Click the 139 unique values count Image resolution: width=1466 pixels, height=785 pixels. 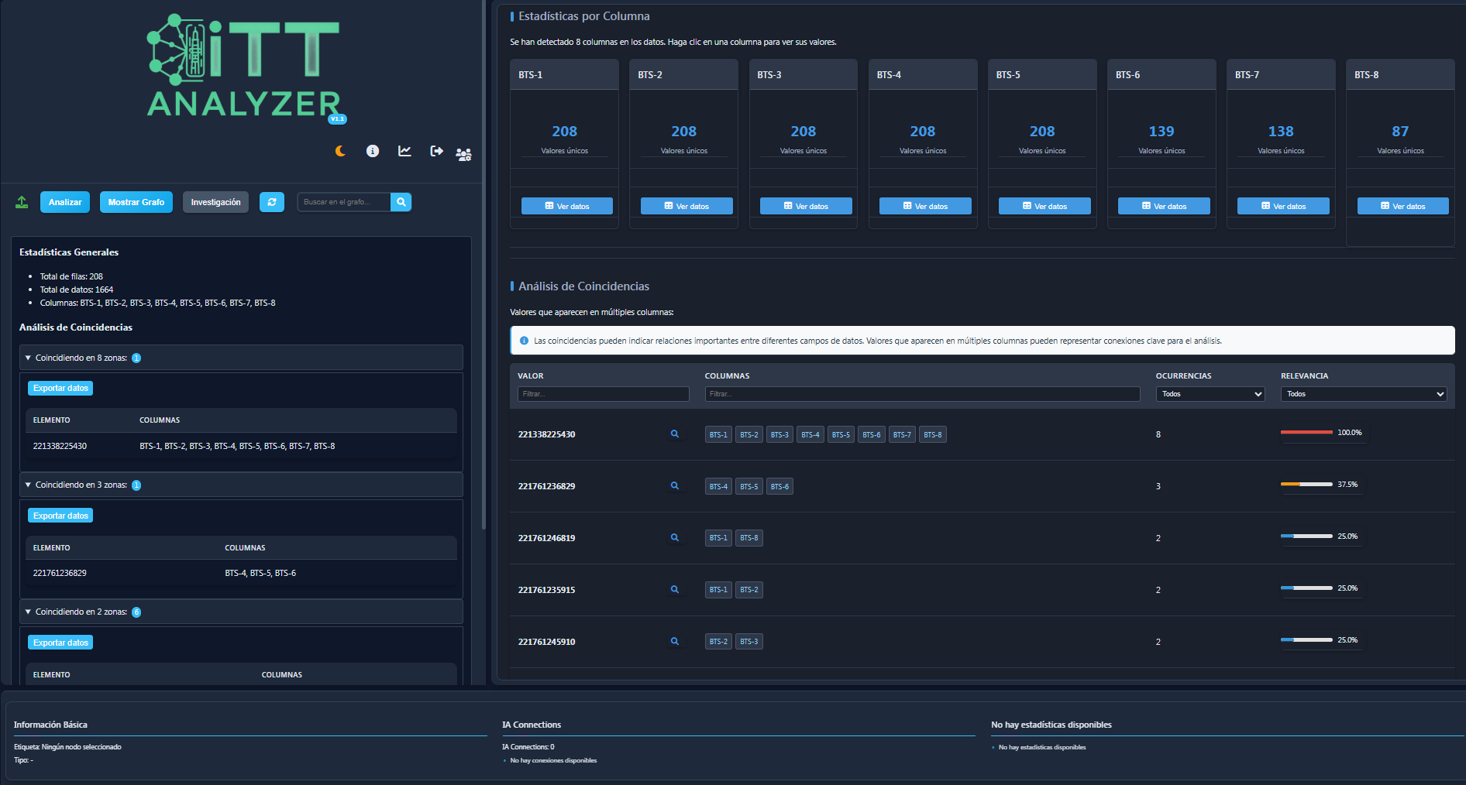(x=1161, y=132)
